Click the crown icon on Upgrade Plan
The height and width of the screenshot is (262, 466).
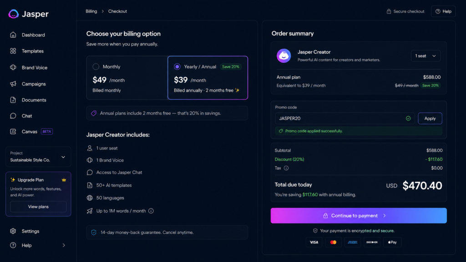pyautogui.click(x=64, y=180)
